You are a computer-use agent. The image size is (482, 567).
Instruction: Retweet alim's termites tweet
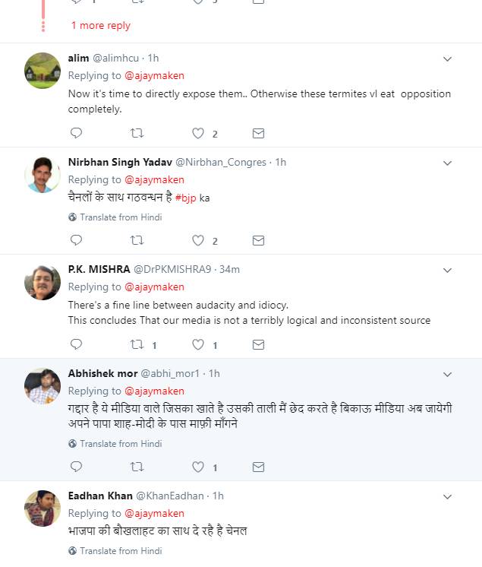coord(137,133)
